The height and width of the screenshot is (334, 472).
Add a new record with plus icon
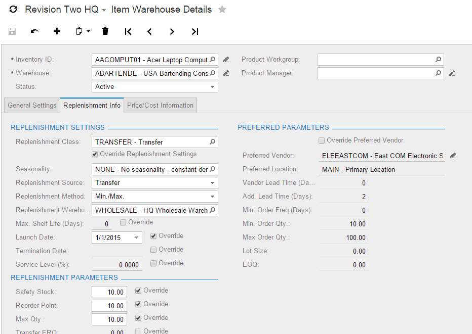coord(57,31)
